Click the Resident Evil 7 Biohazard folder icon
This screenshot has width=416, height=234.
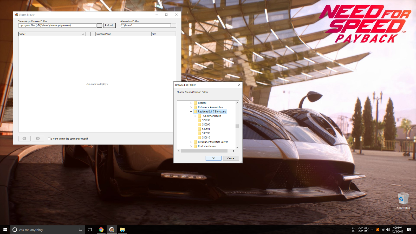pos(195,112)
